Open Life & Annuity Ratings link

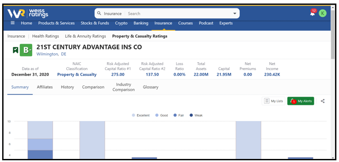click(86, 36)
